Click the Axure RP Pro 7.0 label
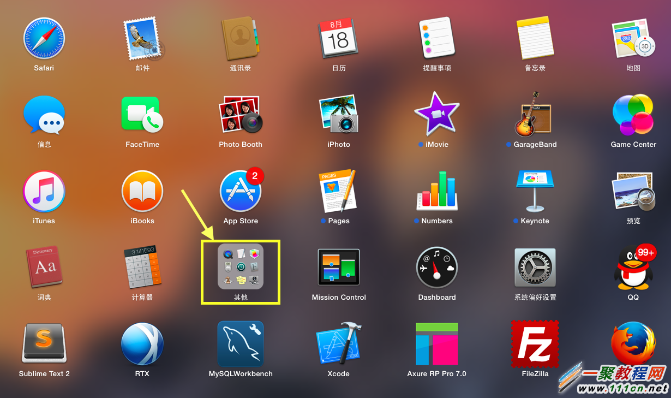 [x=437, y=374]
